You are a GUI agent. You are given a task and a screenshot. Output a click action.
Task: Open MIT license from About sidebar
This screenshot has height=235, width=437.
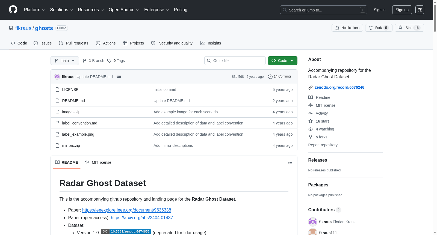322,105
